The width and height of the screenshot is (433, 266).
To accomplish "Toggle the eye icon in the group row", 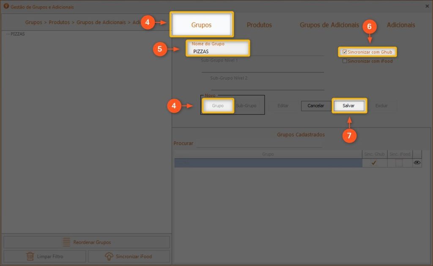I will (417, 163).
